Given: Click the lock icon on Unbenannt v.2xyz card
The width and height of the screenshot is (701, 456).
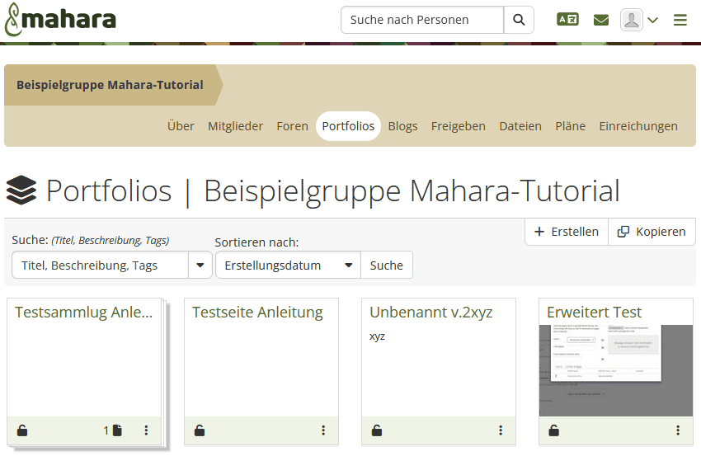Looking at the screenshot, I should (x=377, y=430).
